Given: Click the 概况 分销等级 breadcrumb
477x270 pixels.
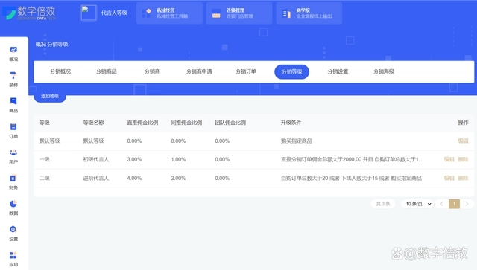Looking at the screenshot, I should coord(51,45).
